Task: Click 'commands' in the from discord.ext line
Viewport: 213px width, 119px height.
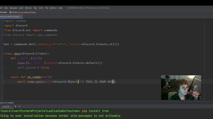Action: (x=51, y=30)
